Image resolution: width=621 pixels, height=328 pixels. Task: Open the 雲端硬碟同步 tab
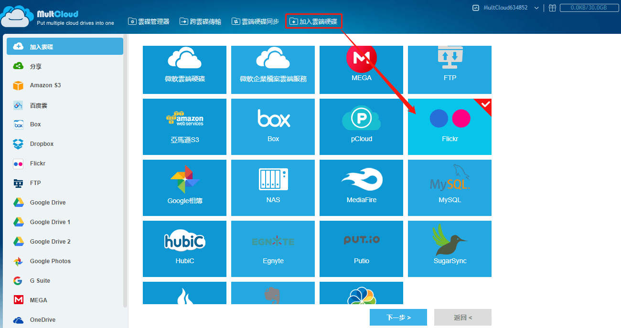click(255, 21)
